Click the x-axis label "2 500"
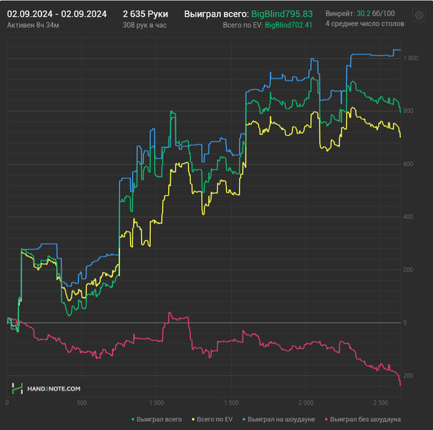The image size is (433, 430). pos(380,403)
